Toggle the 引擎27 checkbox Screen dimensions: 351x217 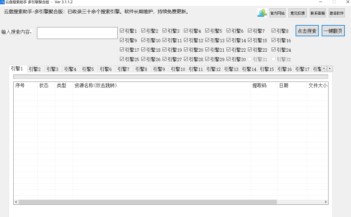click(x=164, y=59)
